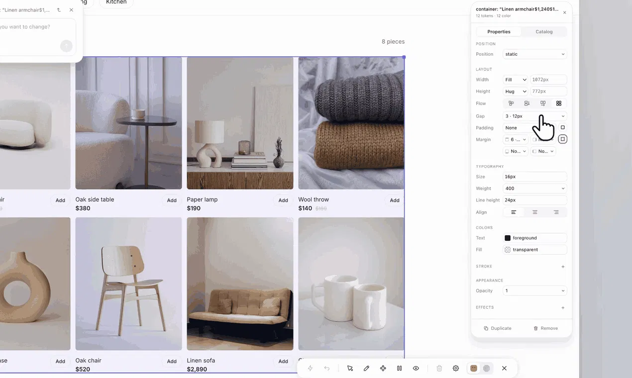This screenshot has width=632, height=378.
Task: Set text alignment to left
Action: click(x=514, y=212)
